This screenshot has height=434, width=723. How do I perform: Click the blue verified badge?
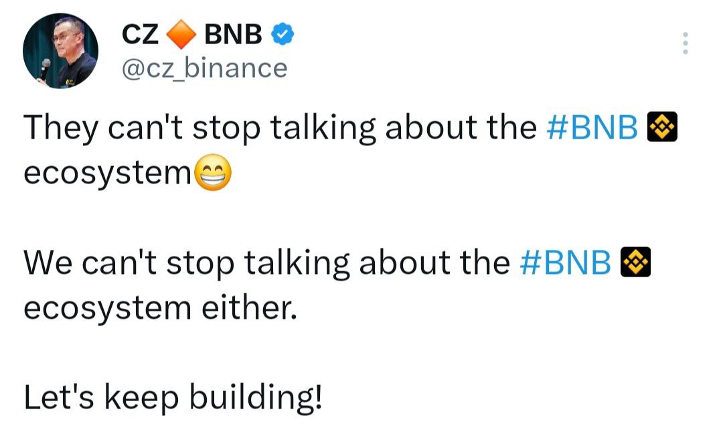click(x=280, y=34)
